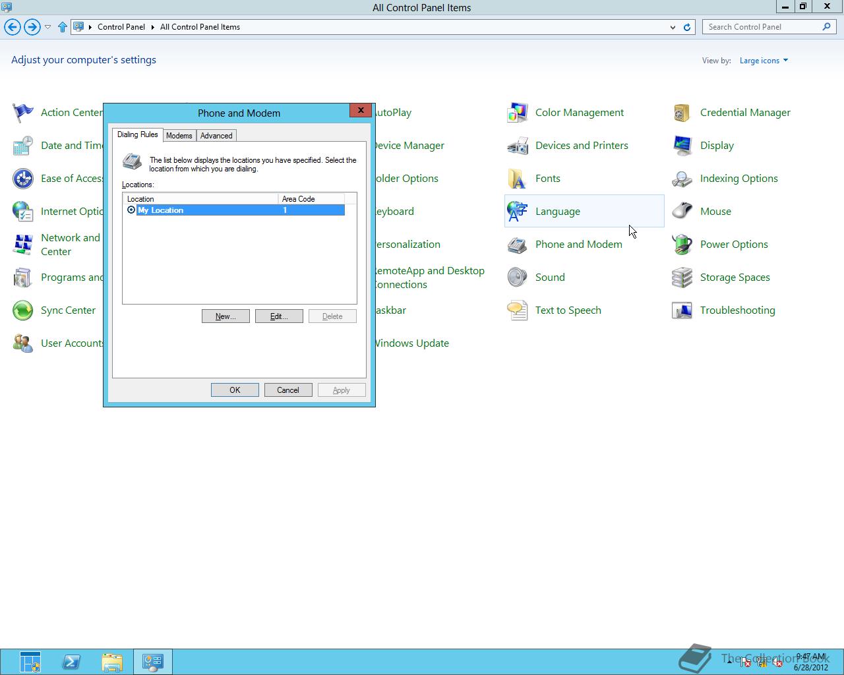Expand the View by Large icons dropdown
This screenshot has height=675, width=844.
click(764, 61)
